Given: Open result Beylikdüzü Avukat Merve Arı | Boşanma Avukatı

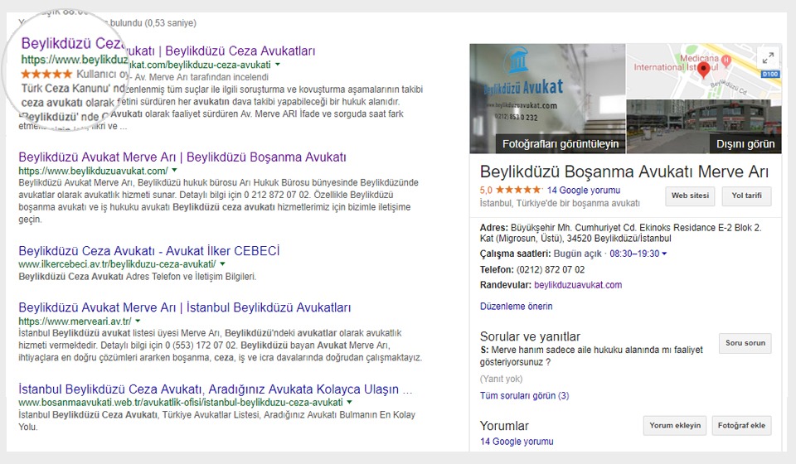Looking at the screenshot, I should [x=182, y=157].
